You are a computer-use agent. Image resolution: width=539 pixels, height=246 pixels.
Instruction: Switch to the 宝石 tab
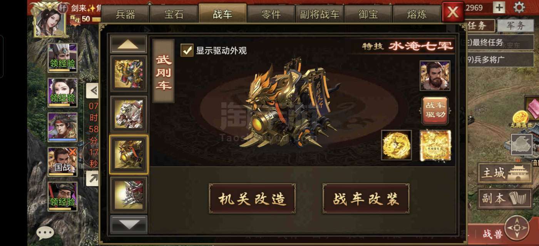(174, 14)
